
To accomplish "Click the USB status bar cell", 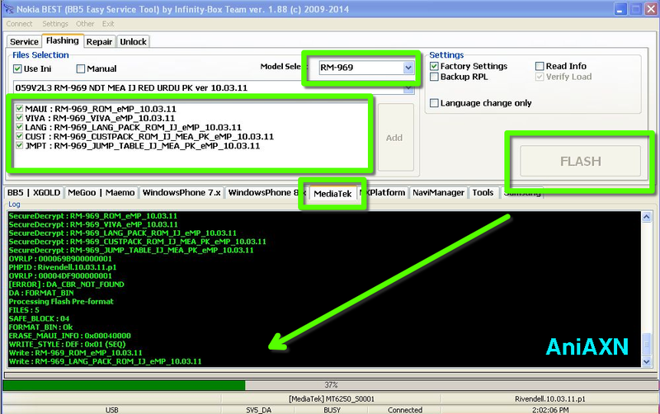I will [111, 410].
